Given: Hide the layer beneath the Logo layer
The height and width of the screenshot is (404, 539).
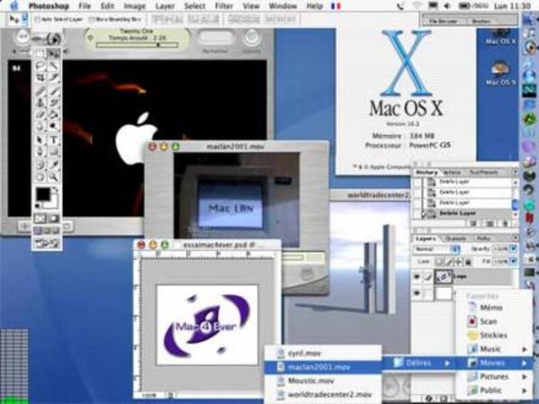Looking at the screenshot, I should point(416,293).
